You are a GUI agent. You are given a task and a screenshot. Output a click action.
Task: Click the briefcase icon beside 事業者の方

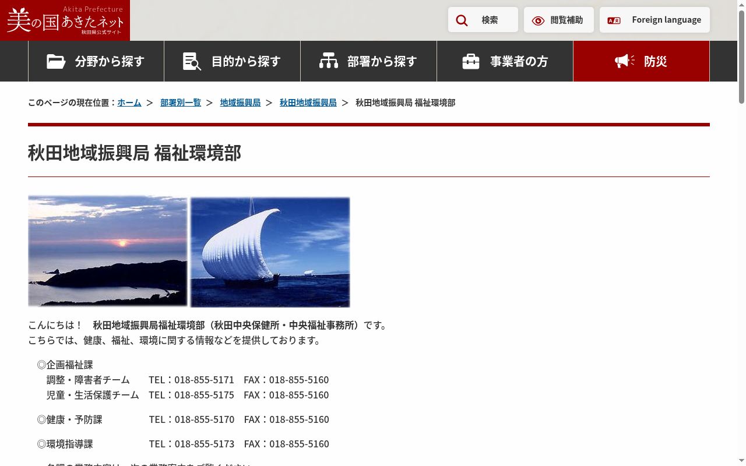471,61
